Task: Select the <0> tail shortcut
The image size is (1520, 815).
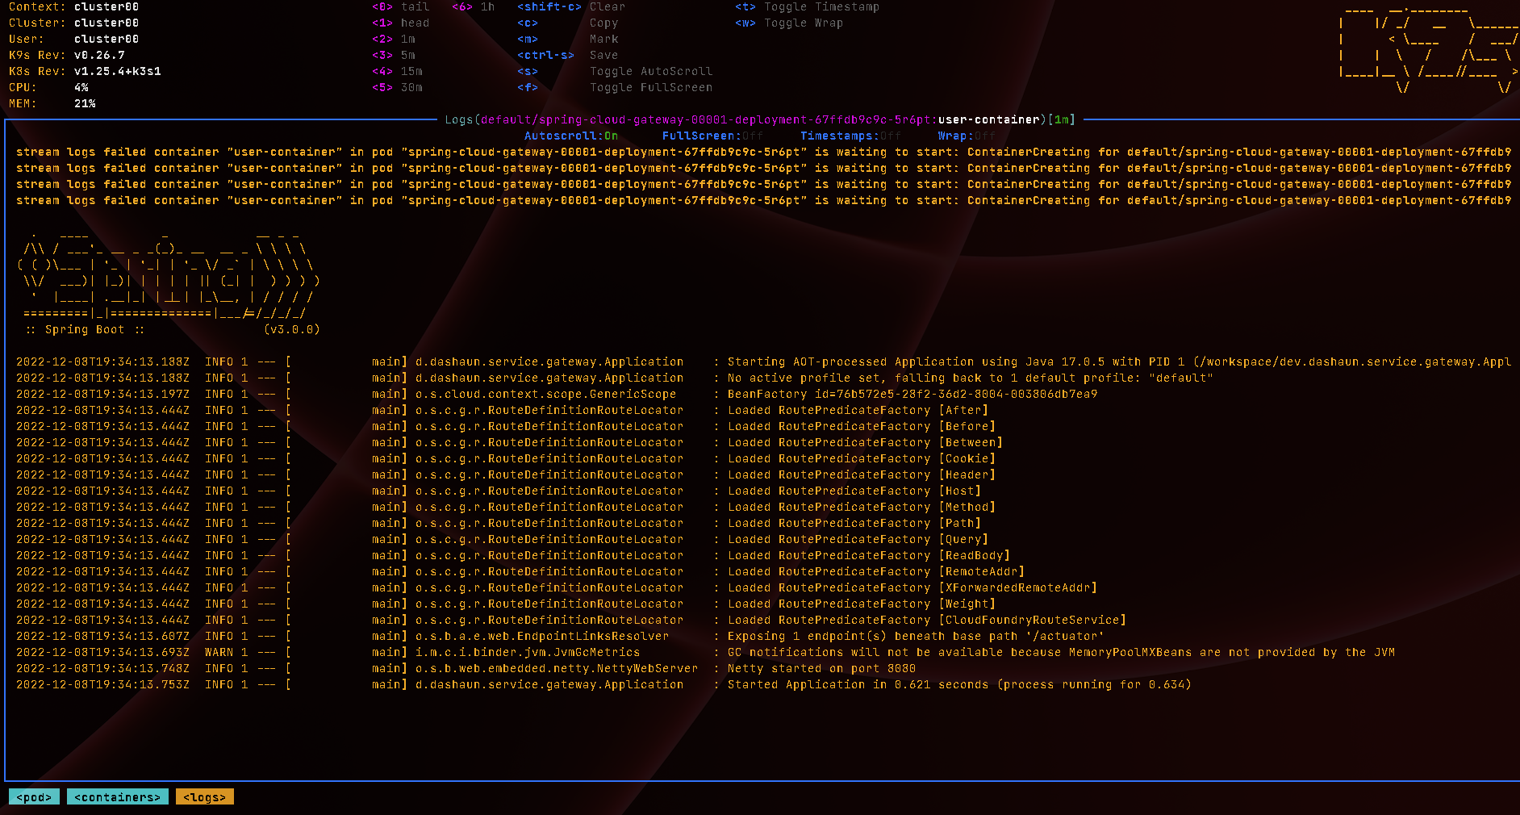Action: [401, 7]
